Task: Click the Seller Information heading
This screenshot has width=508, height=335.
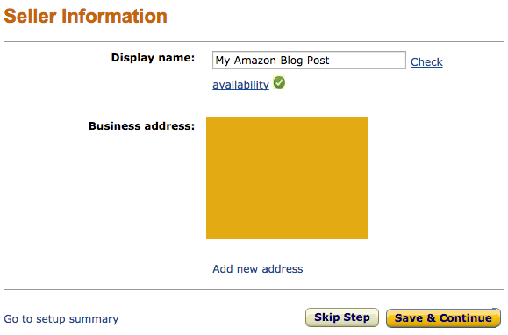Action: (85, 16)
